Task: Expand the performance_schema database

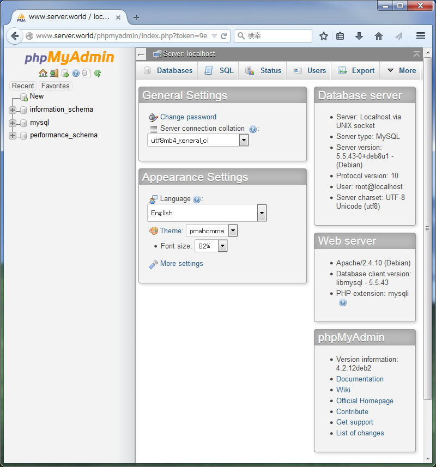Action: 12,136
